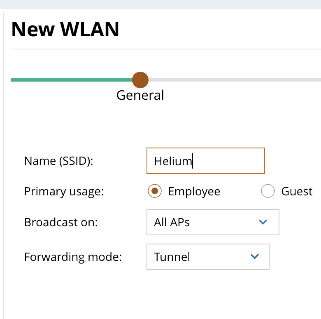Click the blue chevron in Forwarding mode dropdown
Image resolution: width=321 pixels, height=319 pixels.
click(x=254, y=256)
